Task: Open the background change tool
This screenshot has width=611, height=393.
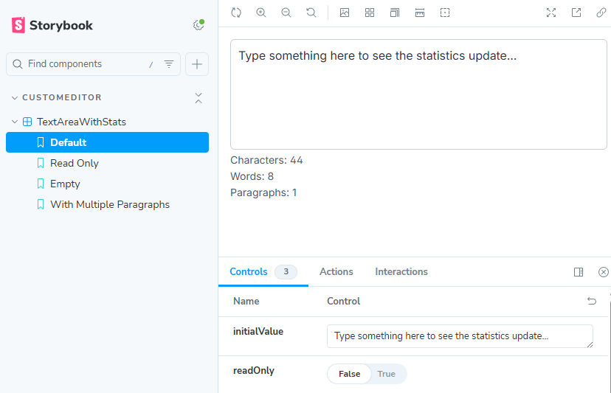Action: [345, 13]
